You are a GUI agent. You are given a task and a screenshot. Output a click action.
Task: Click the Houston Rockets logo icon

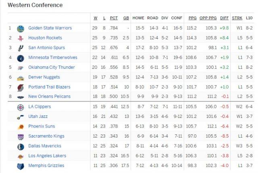coord(21,38)
